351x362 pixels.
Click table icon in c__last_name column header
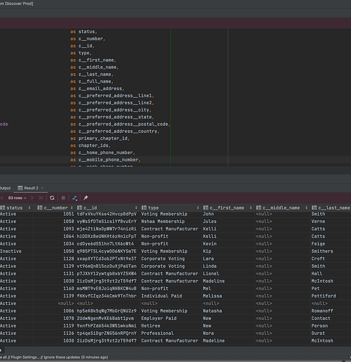[314, 208]
